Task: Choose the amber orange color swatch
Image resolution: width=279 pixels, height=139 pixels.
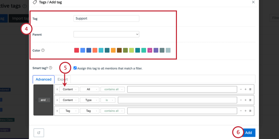Action: [x=113, y=50]
